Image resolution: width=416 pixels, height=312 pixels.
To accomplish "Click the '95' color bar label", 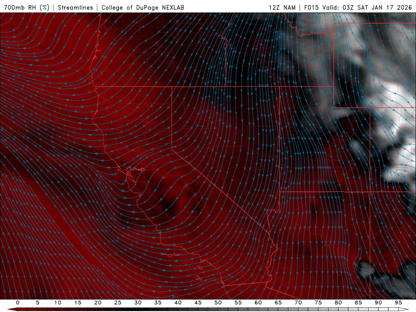I will pyautogui.click(x=398, y=303).
